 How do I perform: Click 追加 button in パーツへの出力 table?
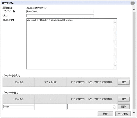click(124, 99)
